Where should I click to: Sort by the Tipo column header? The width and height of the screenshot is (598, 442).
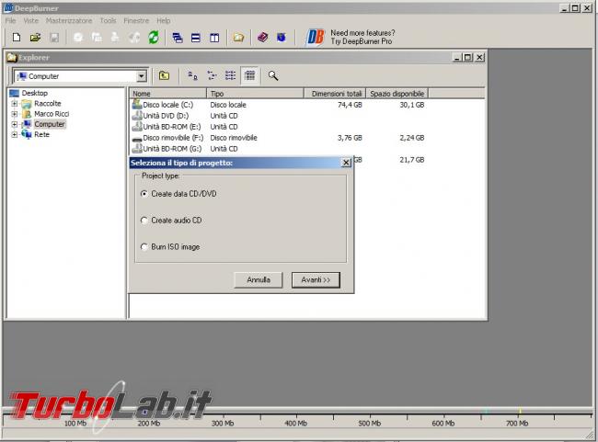pyautogui.click(x=255, y=94)
